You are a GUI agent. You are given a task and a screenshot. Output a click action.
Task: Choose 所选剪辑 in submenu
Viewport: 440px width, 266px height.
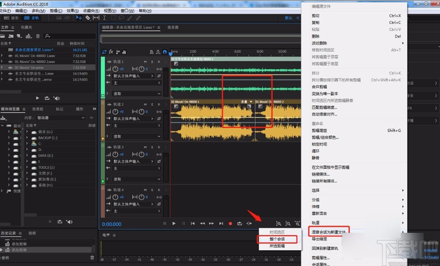(277, 246)
